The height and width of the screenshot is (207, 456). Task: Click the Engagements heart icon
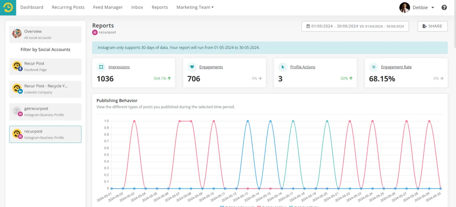point(192,67)
